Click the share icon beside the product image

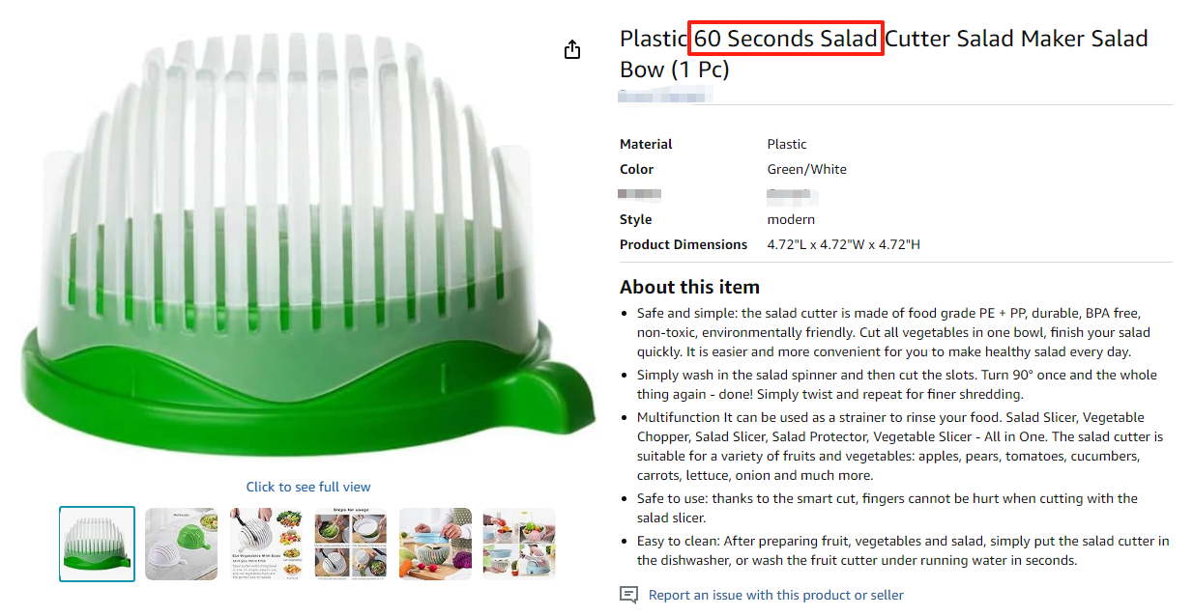572,50
